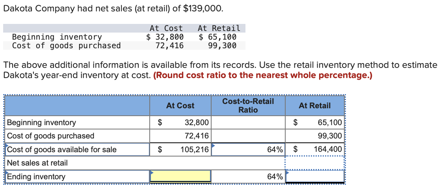Click '99,300' in the upper monospace table
Viewport: 446px width, 193px height.
[222, 46]
